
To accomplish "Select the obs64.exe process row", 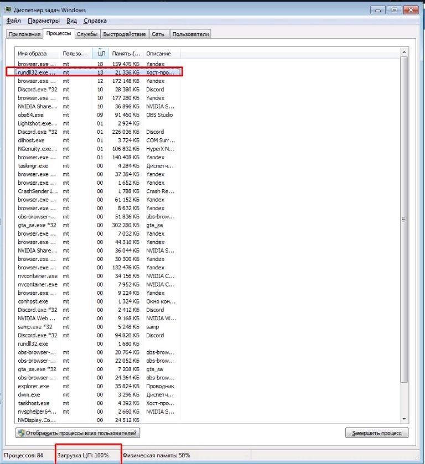I will (98, 115).
